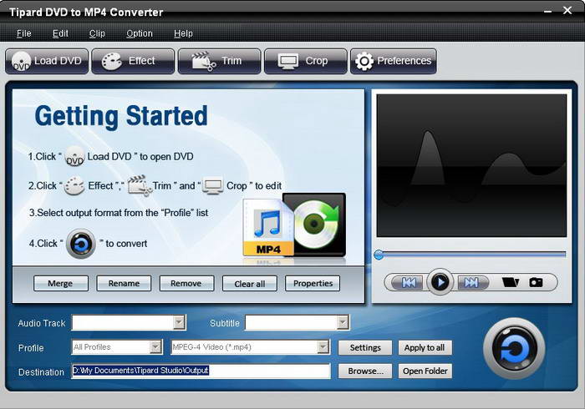The image size is (585, 409).
Task: Click the MP4 disc graphic
Action: (x=294, y=225)
